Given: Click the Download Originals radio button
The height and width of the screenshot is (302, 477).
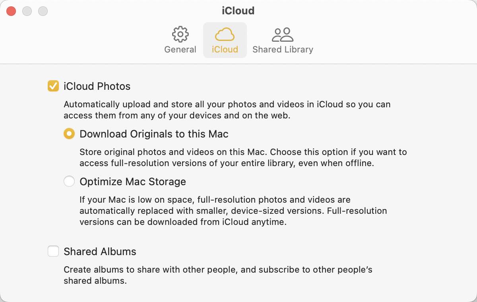Looking at the screenshot, I should [69, 134].
